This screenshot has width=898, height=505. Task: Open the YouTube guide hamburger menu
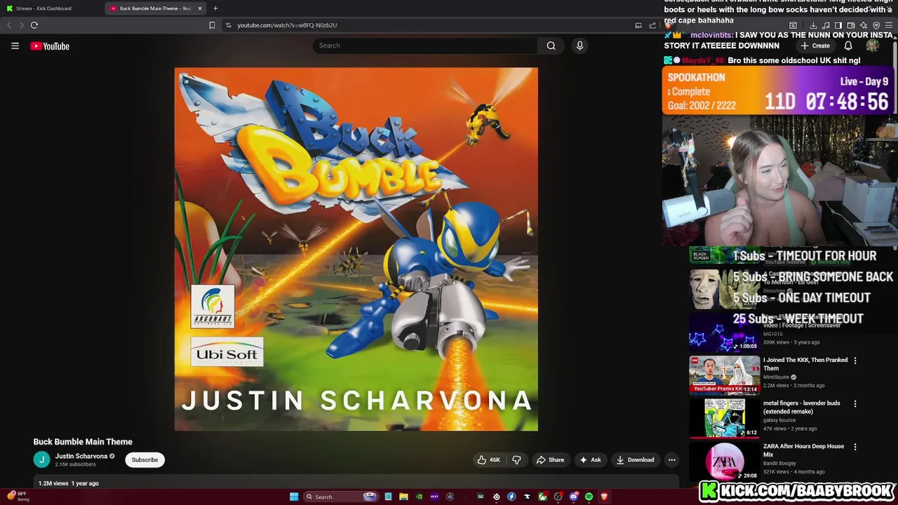[15, 46]
